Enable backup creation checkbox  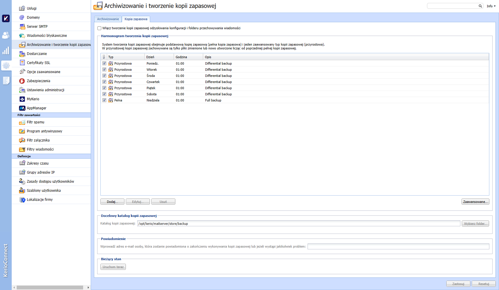100,28
